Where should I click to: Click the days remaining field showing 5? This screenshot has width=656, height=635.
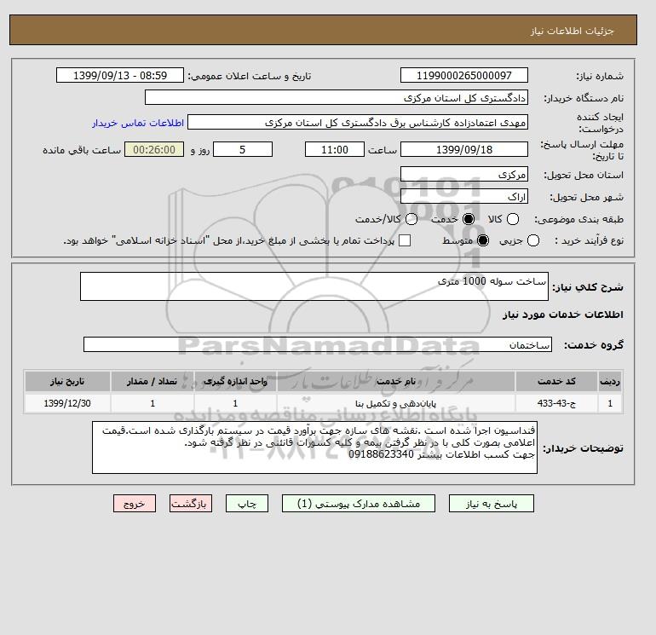click(x=243, y=149)
